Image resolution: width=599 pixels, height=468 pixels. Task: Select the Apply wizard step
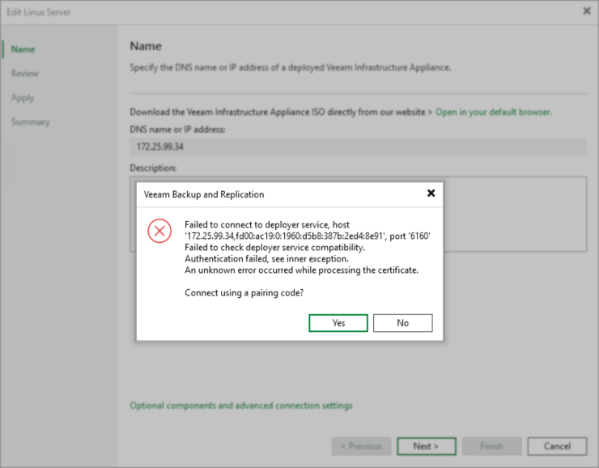pyautogui.click(x=23, y=98)
